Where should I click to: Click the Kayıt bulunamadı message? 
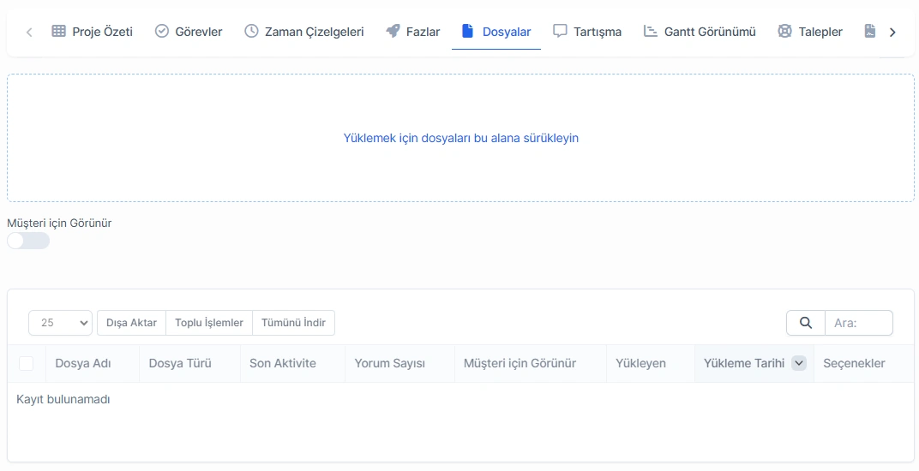point(63,400)
